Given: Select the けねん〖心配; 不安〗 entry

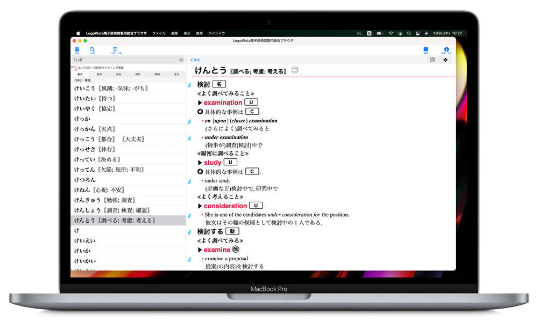Looking at the screenshot, I should 129,190.
